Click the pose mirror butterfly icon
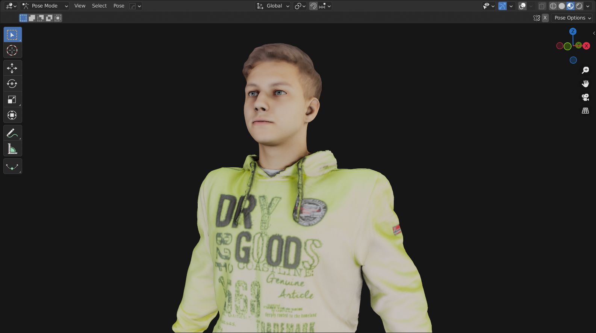Screen dimensions: 596x333 [x=537, y=18]
